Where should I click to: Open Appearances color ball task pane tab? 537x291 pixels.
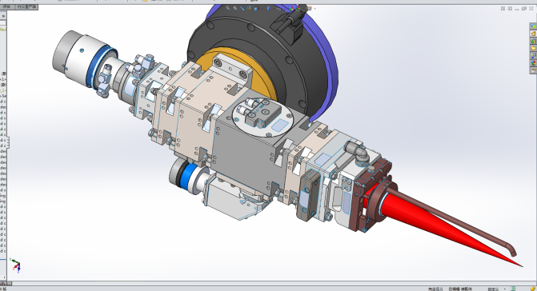533,63
